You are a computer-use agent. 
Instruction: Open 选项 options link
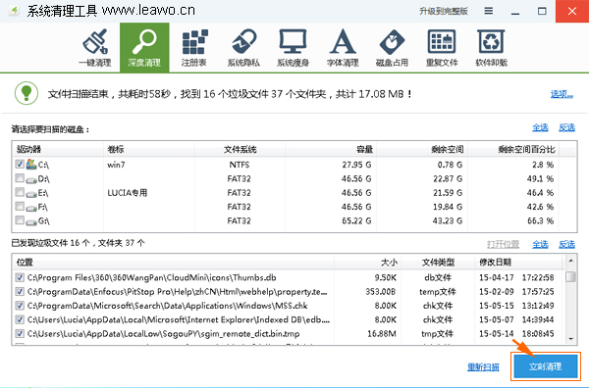[562, 94]
